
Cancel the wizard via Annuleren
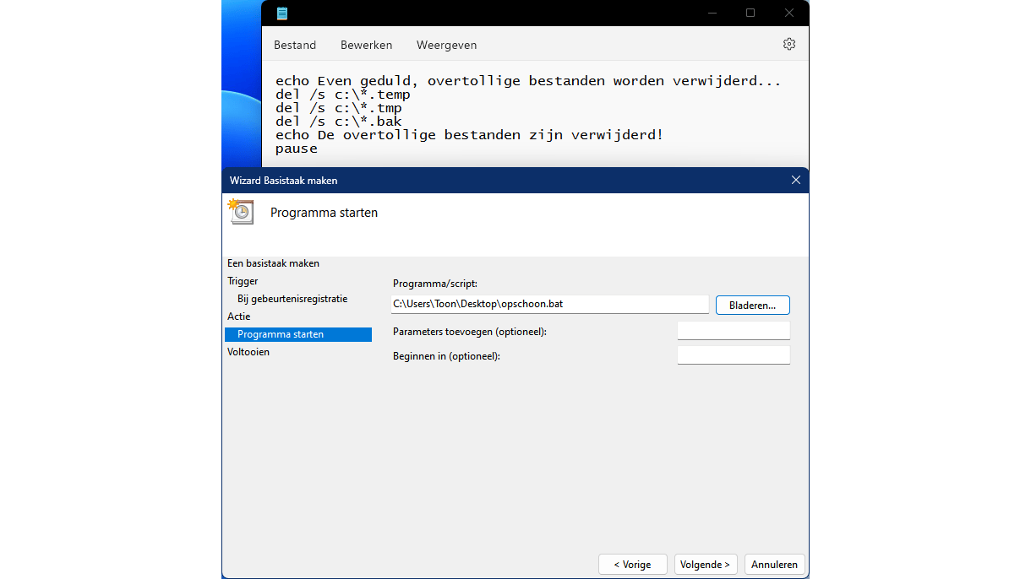[x=773, y=564]
